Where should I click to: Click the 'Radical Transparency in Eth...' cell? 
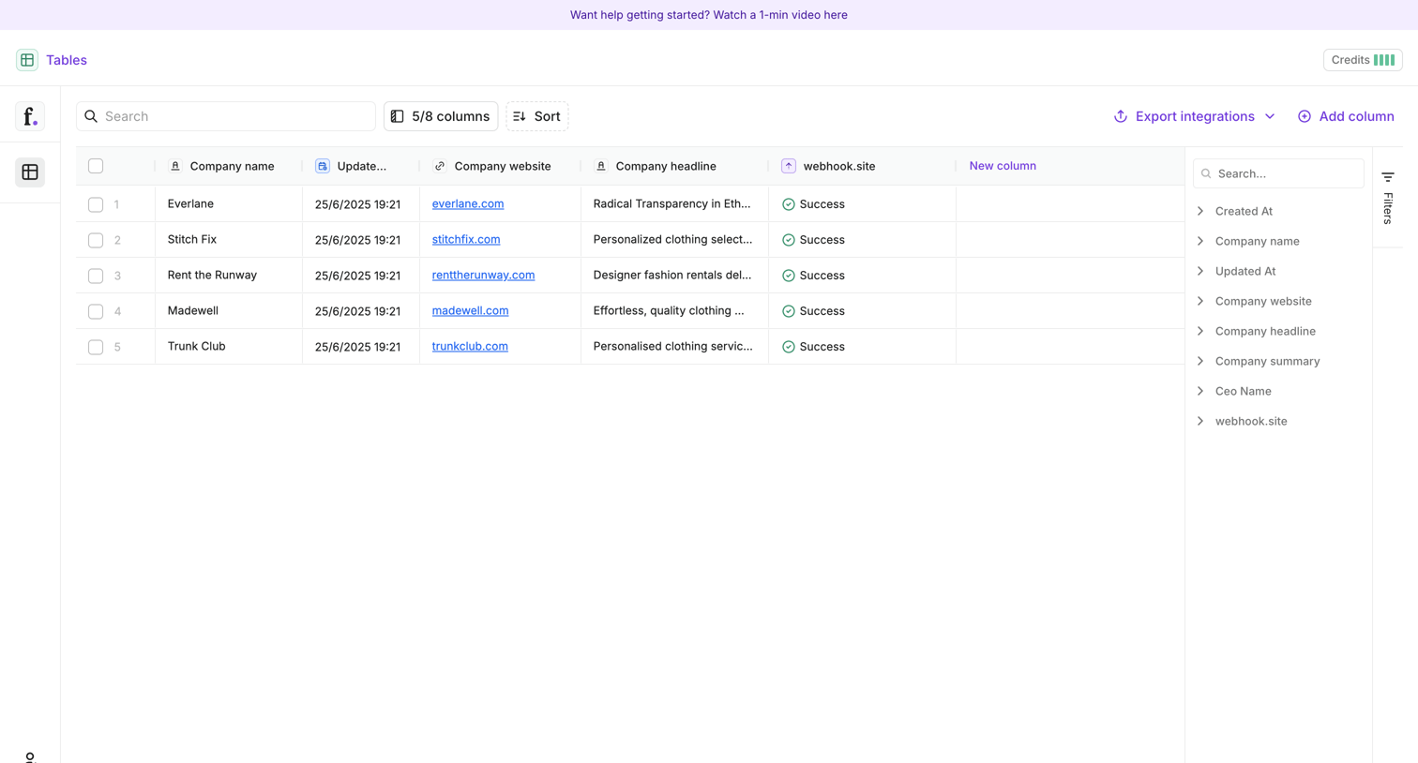[675, 203]
